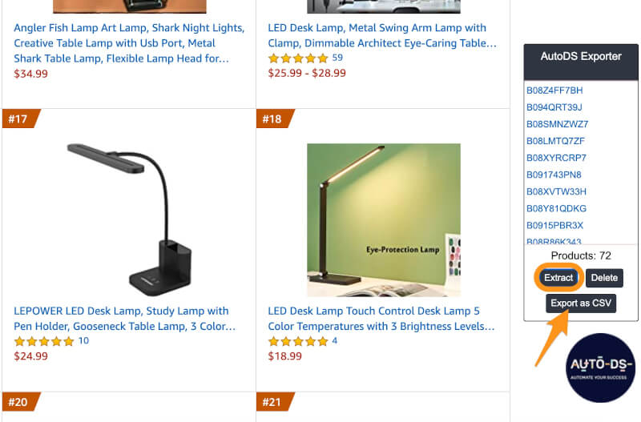Select ASIN B08Z4FF7BH in exporter list
Screen dimensions: 641x422
554,90
